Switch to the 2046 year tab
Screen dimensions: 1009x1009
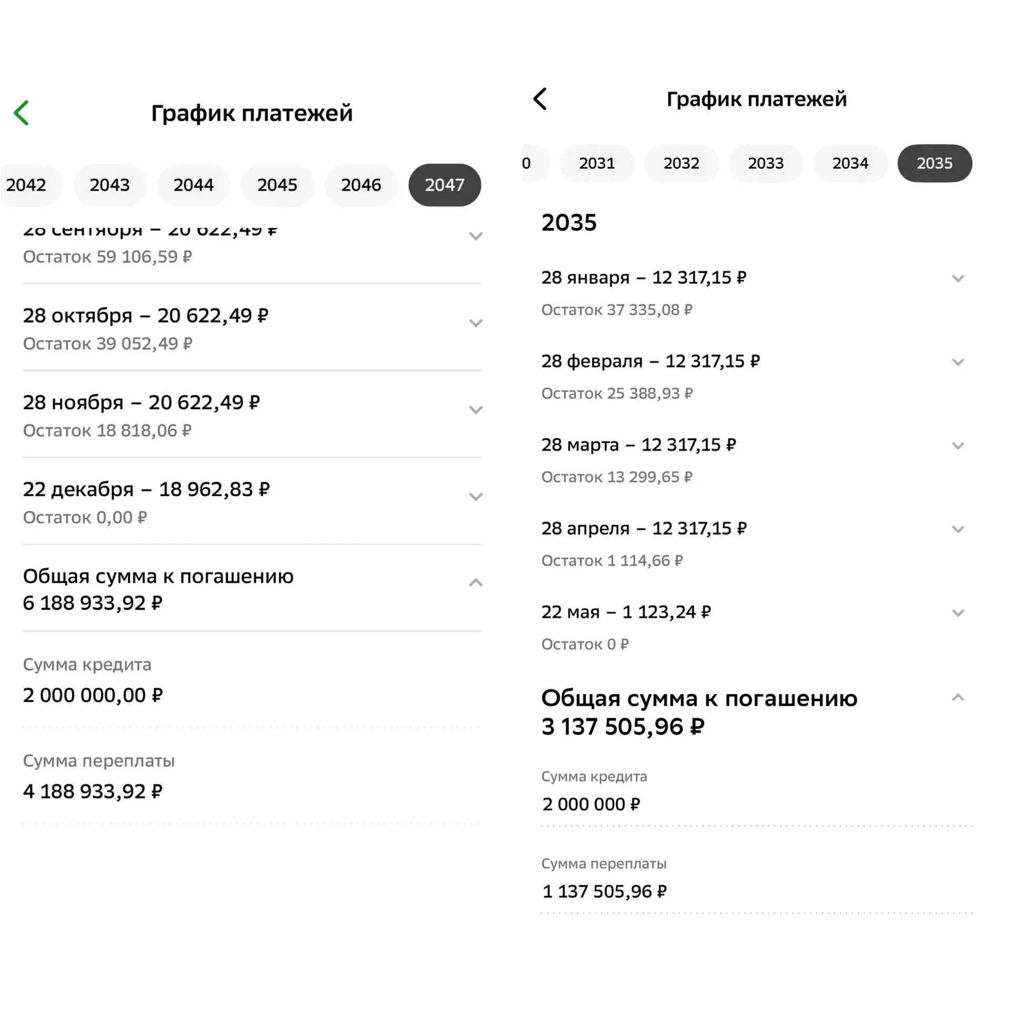361,185
